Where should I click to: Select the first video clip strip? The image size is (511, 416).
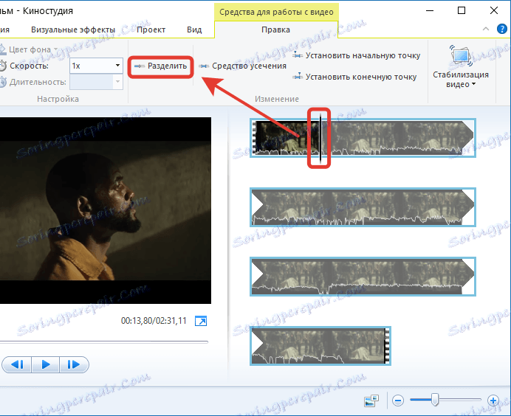pos(363,138)
